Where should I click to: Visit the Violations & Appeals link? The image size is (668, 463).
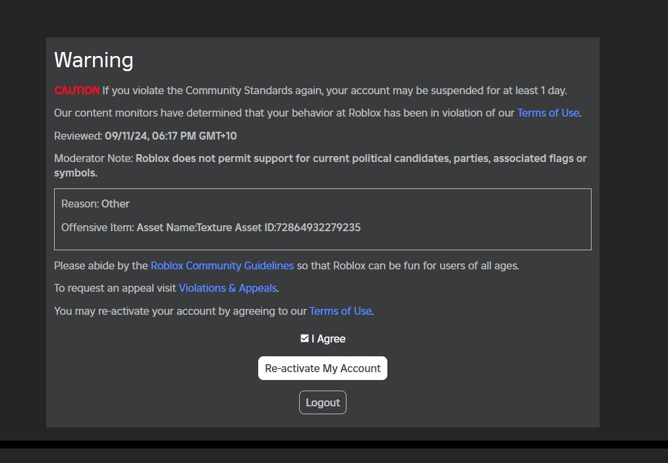(x=227, y=288)
